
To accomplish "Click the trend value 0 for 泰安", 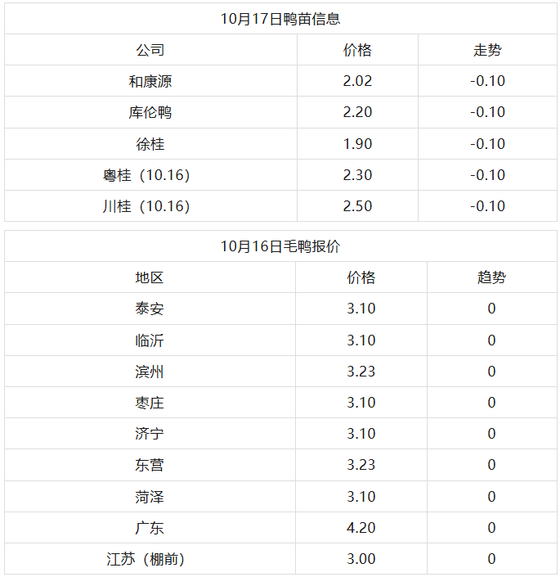I will 491,309.
